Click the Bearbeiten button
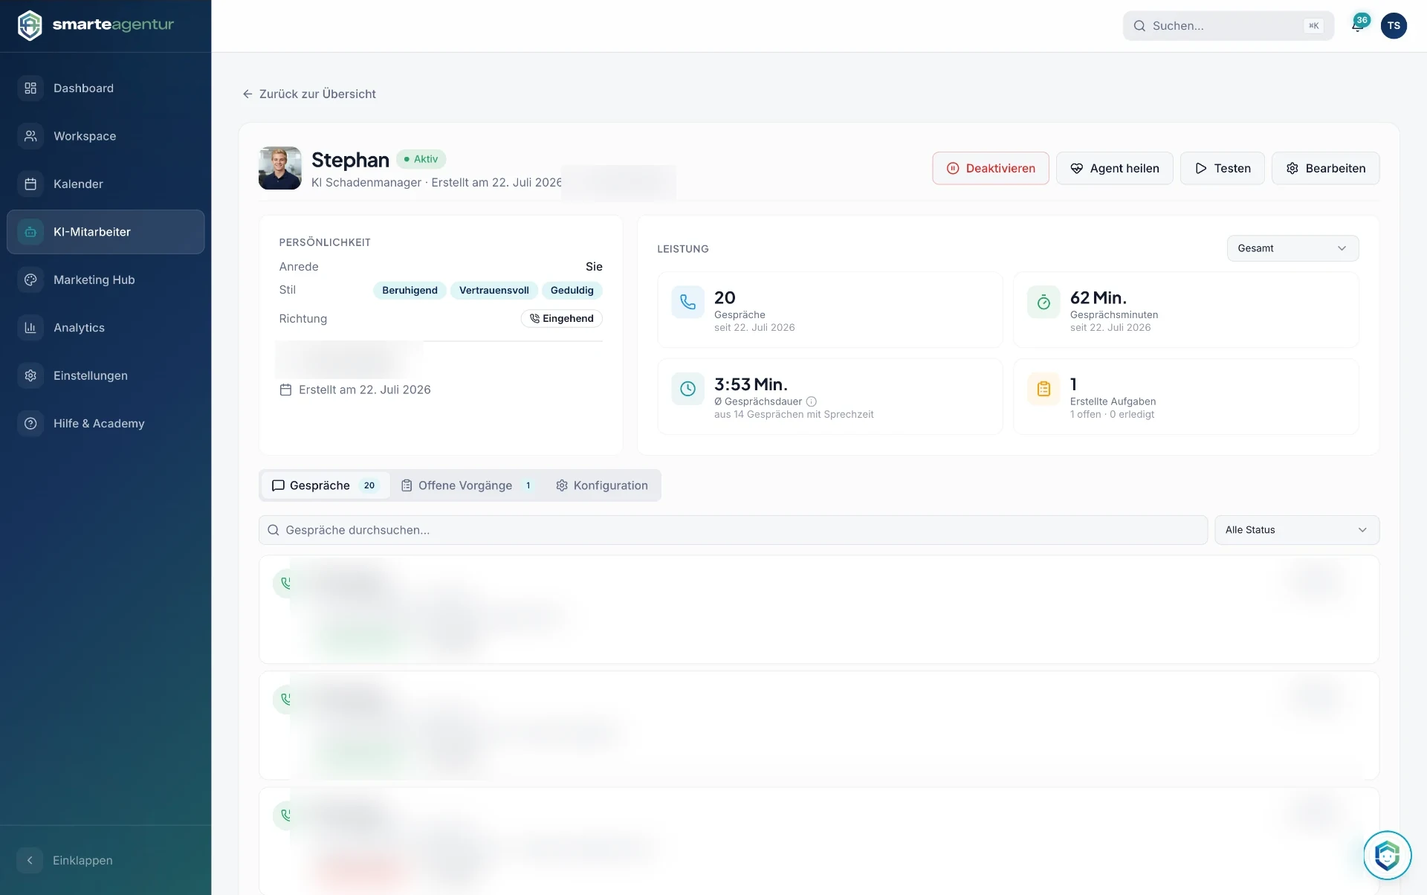 coord(1325,168)
